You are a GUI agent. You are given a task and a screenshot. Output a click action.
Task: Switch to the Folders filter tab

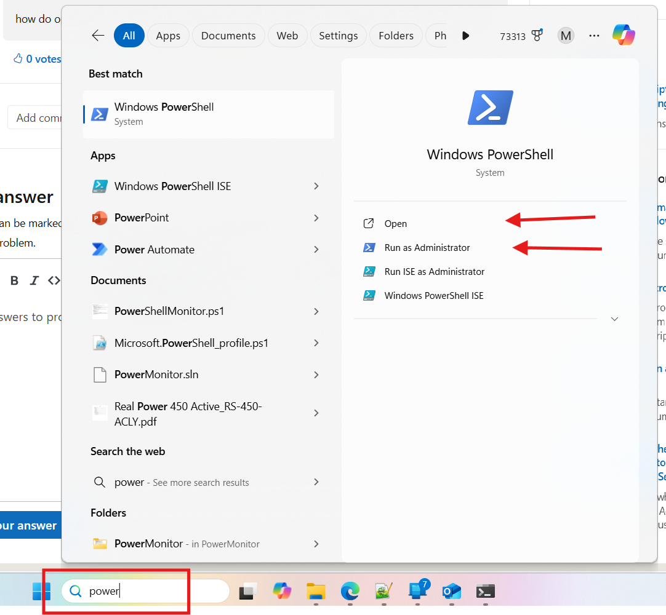tap(396, 36)
